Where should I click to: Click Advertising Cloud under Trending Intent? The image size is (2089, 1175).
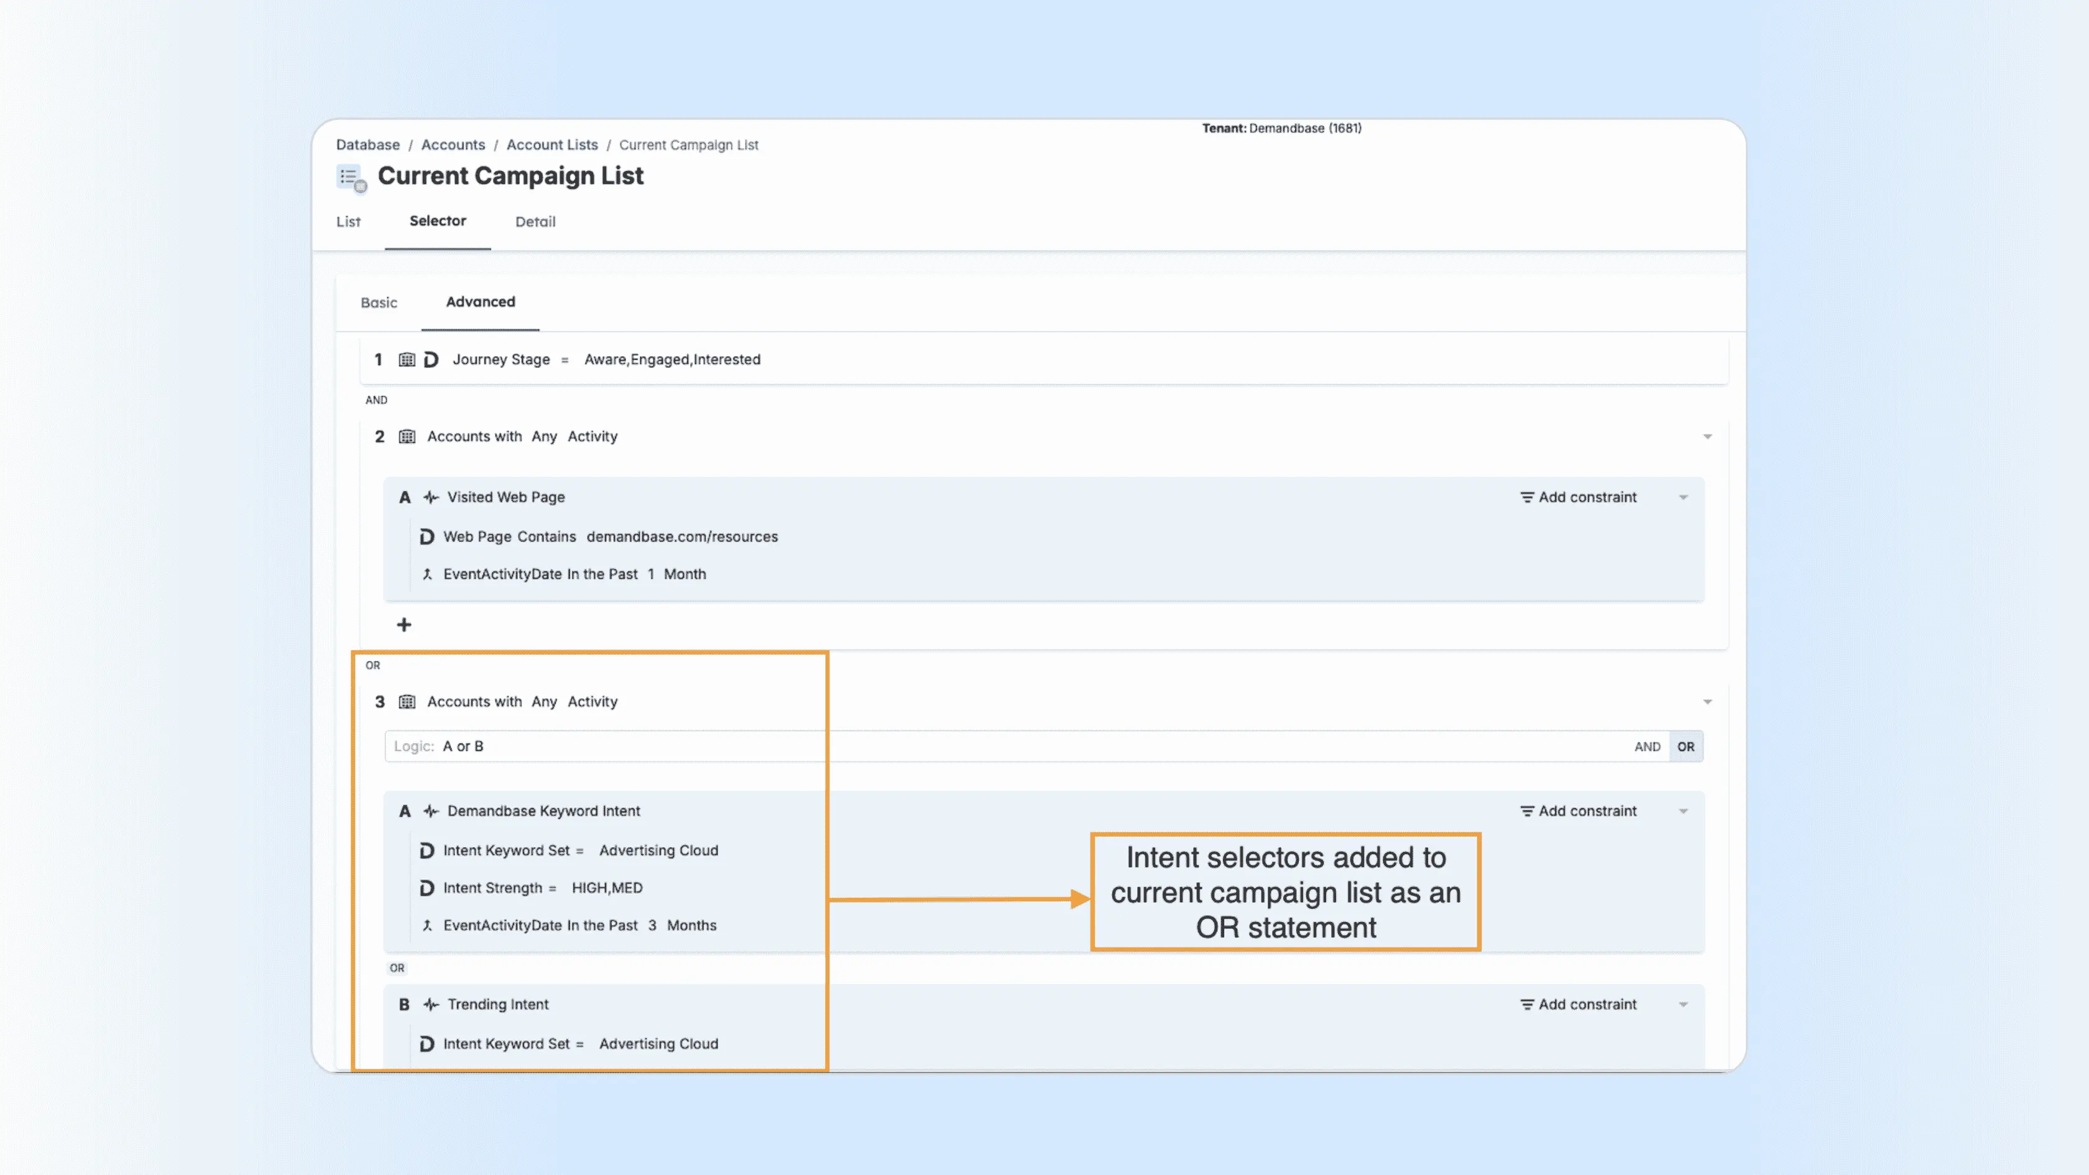[658, 1044]
